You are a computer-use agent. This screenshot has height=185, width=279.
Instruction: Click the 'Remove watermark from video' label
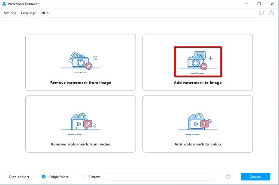click(80, 144)
